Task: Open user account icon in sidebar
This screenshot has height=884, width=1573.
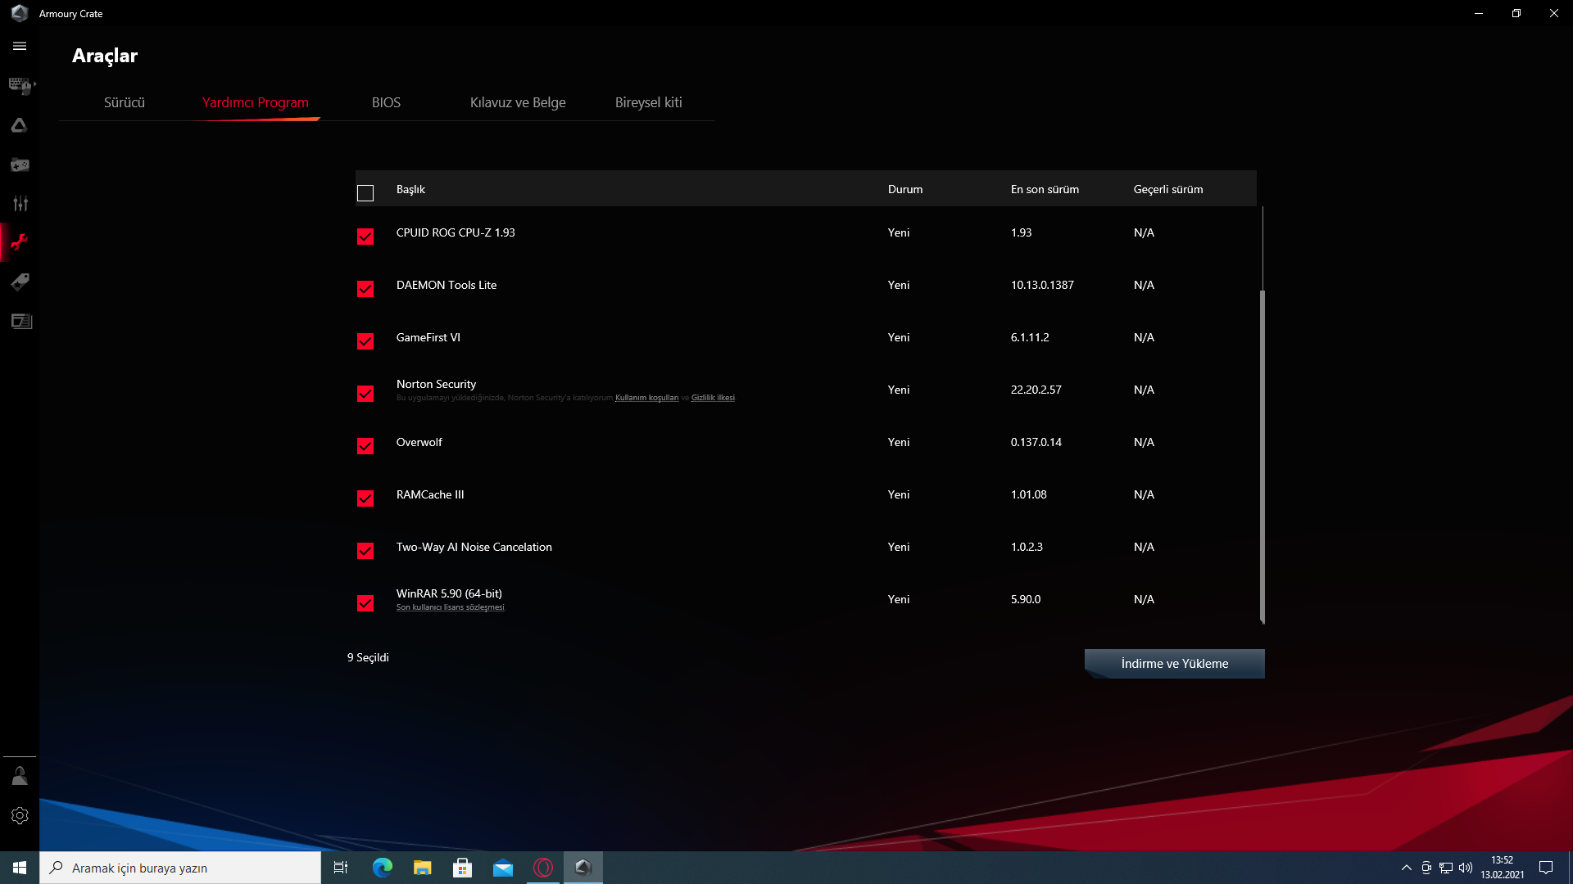Action: [20, 776]
